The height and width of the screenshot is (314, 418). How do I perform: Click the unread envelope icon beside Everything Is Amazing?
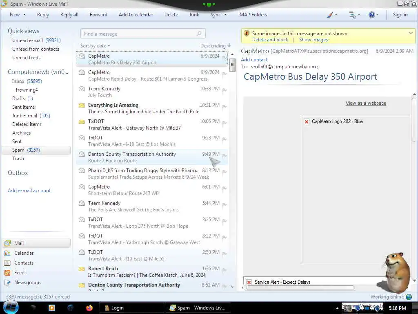(x=82, y=105)
